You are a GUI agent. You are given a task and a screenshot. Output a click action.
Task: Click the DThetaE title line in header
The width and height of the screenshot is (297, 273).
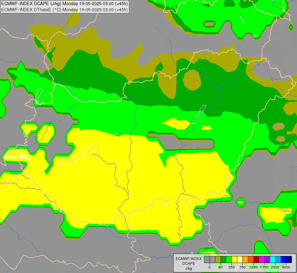(x=64, y=9)
